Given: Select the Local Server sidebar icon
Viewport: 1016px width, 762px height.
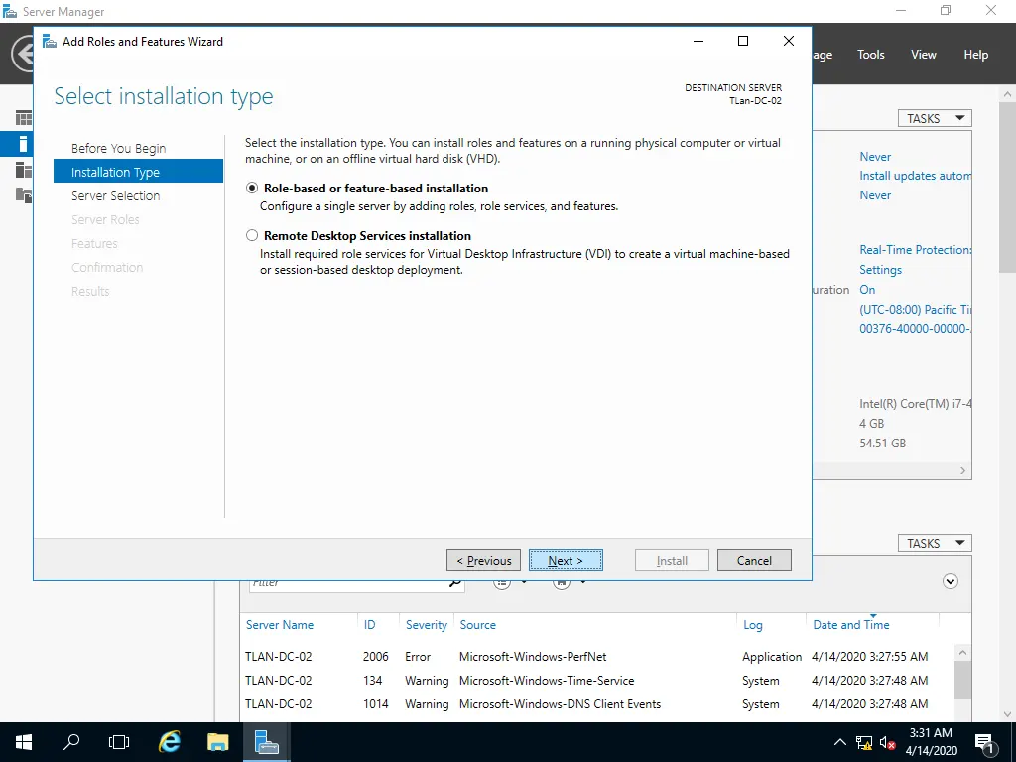Looking at the screenshot, I should pos(24,144).
